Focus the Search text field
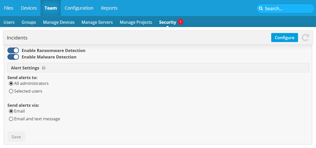The image size is (316, 148). (287, 9)
